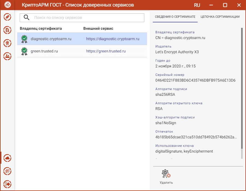The width and height of the screenshot is (246, 191).
Task: Click the Алгоритм подписи field label
Action: [x=171, y=89]
